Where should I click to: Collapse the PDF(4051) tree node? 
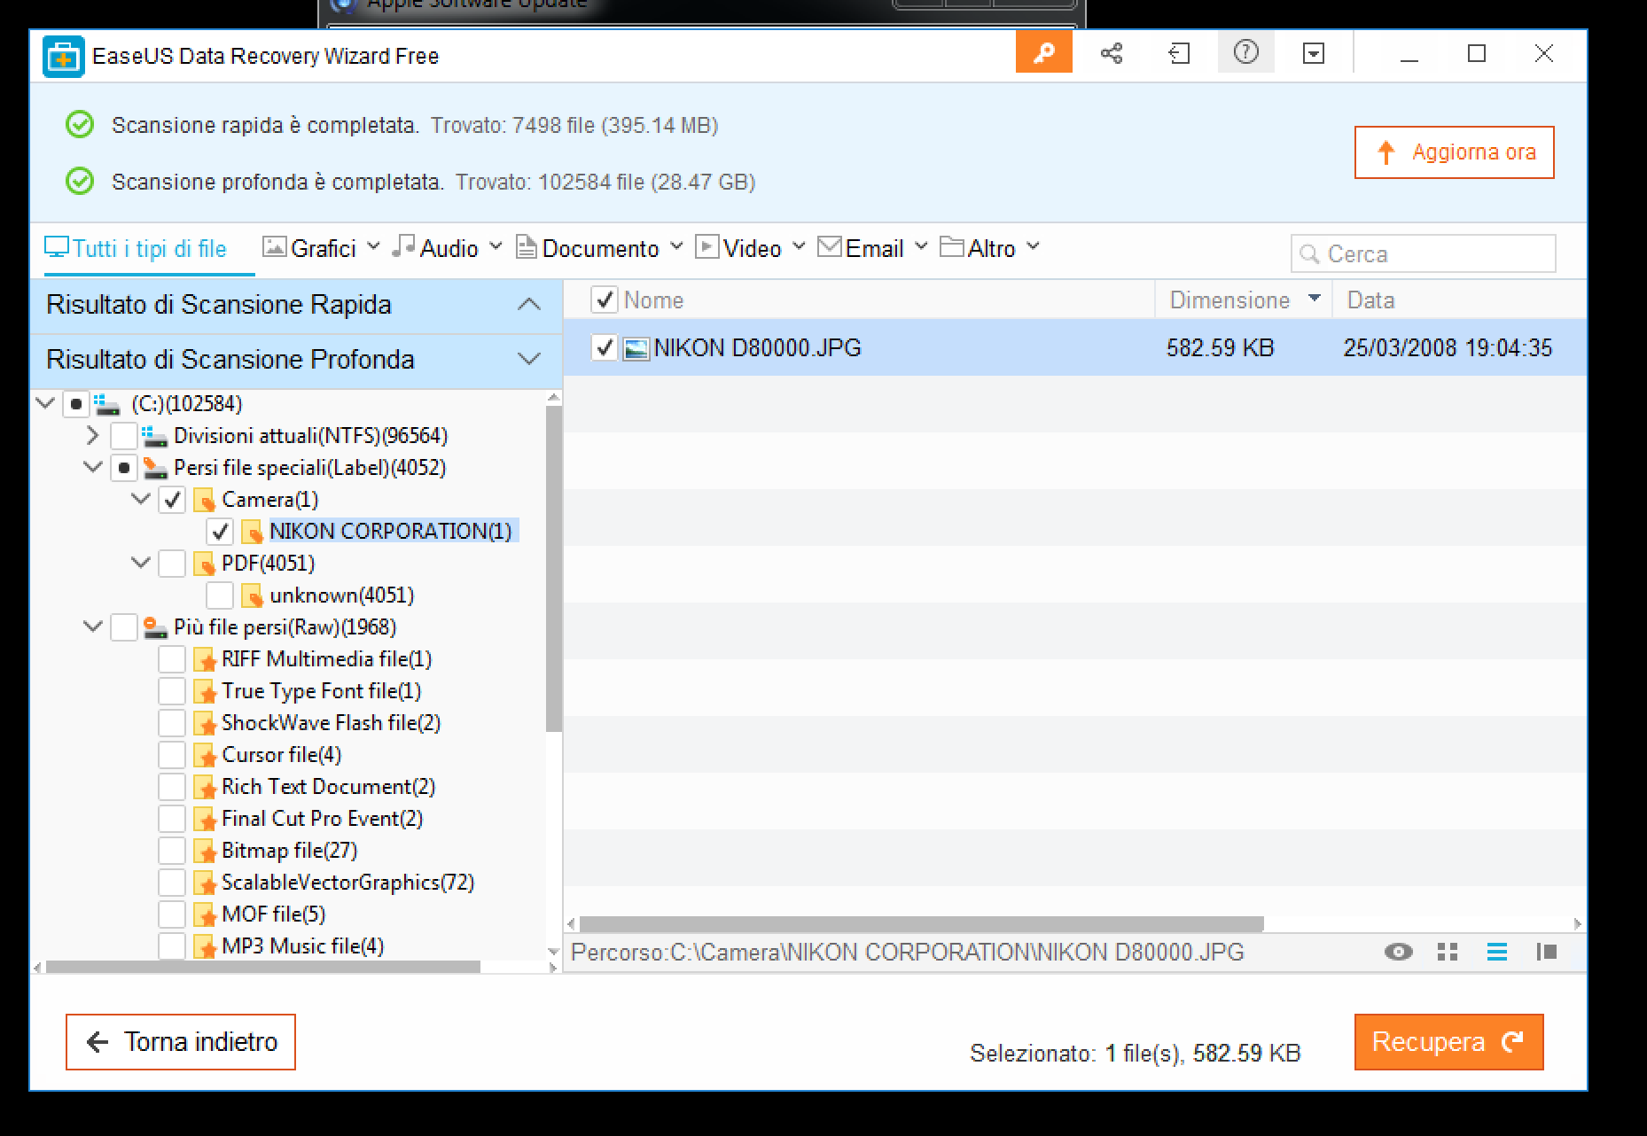tap(141, 564)
